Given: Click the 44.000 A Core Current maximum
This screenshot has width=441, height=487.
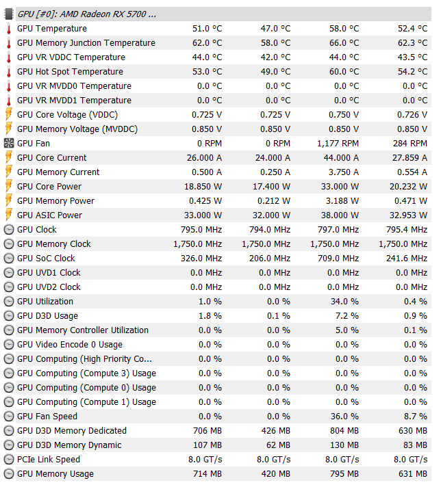Looking at the screenshot, I should 341,158.
